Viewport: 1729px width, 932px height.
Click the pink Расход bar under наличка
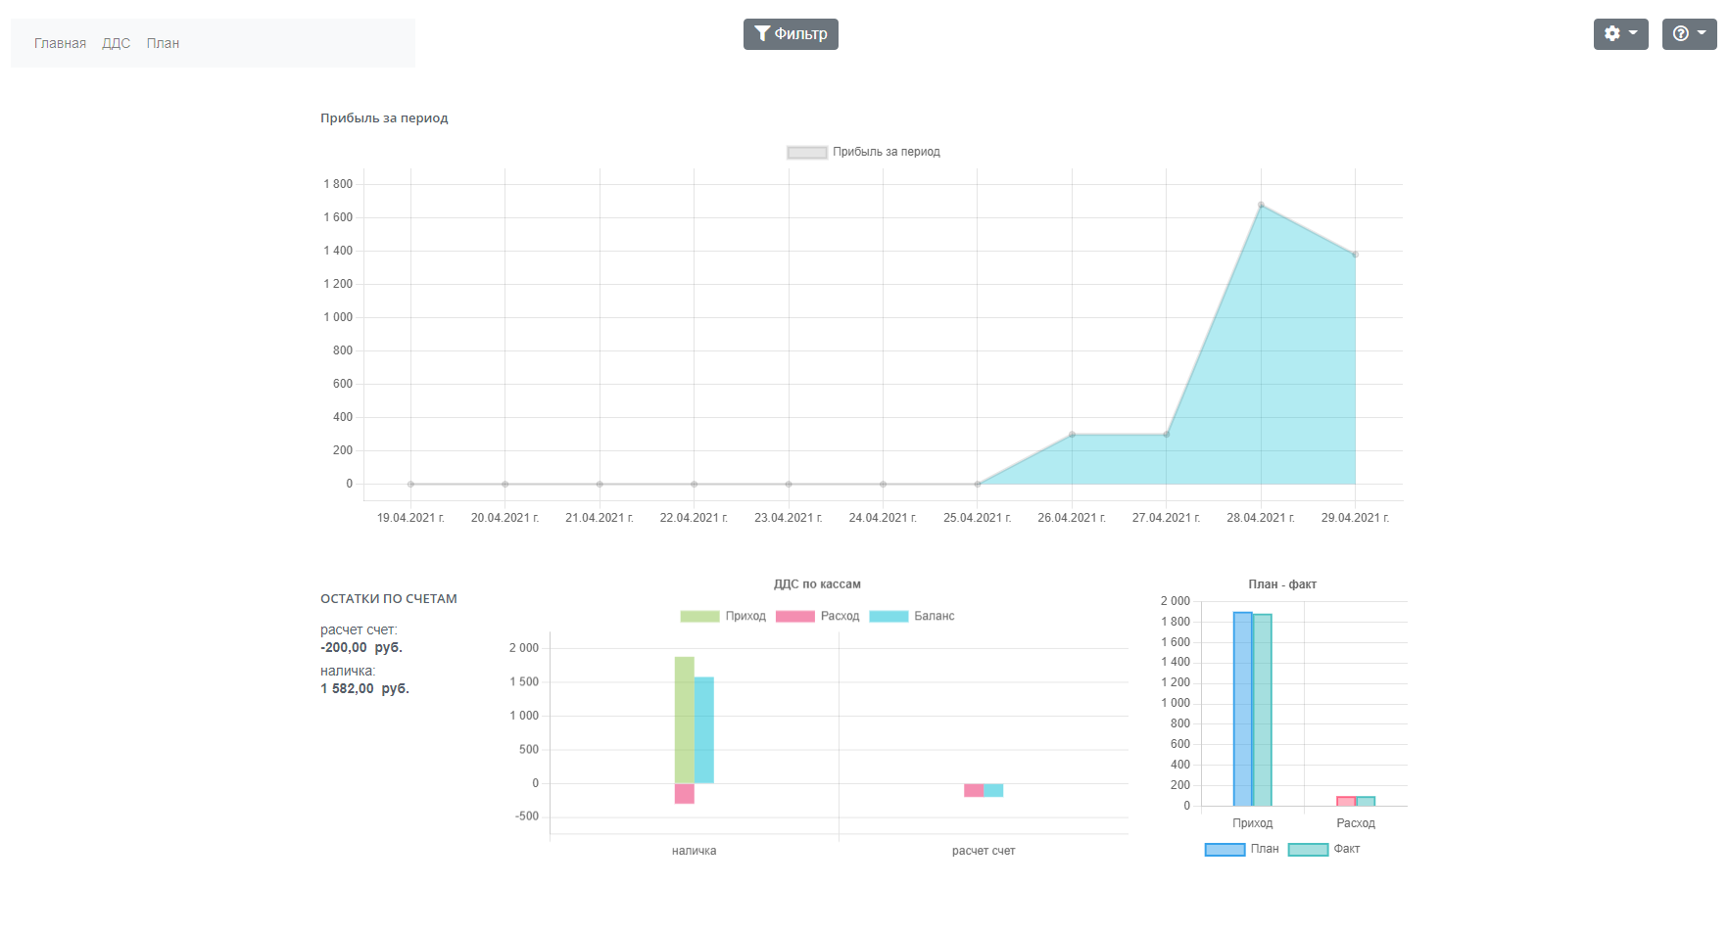point(684,794)
